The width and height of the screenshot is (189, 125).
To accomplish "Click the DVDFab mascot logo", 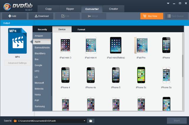I will tap(7, 7).
